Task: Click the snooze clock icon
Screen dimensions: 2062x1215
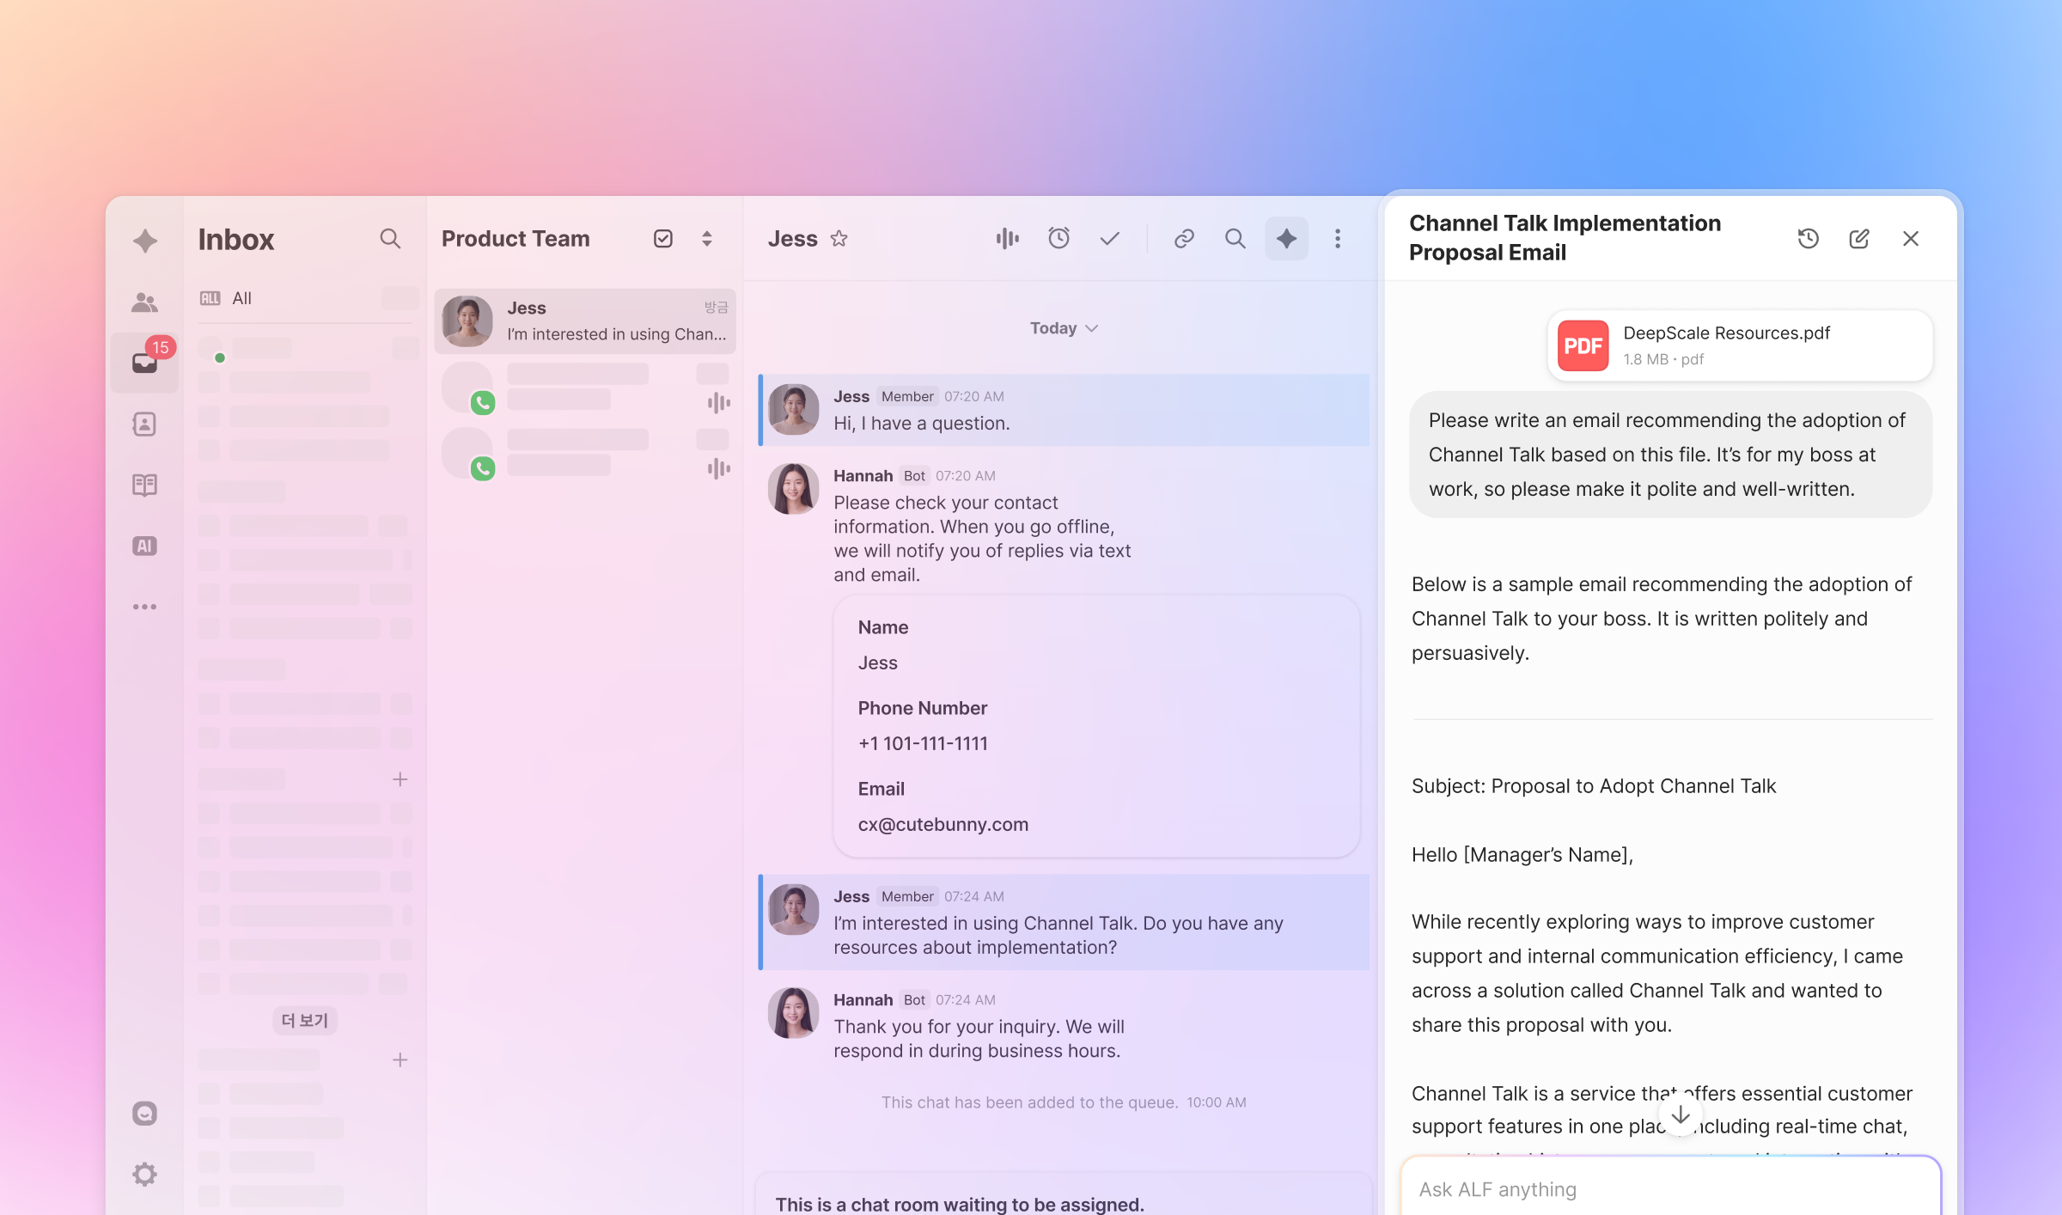Action: 1058,239
